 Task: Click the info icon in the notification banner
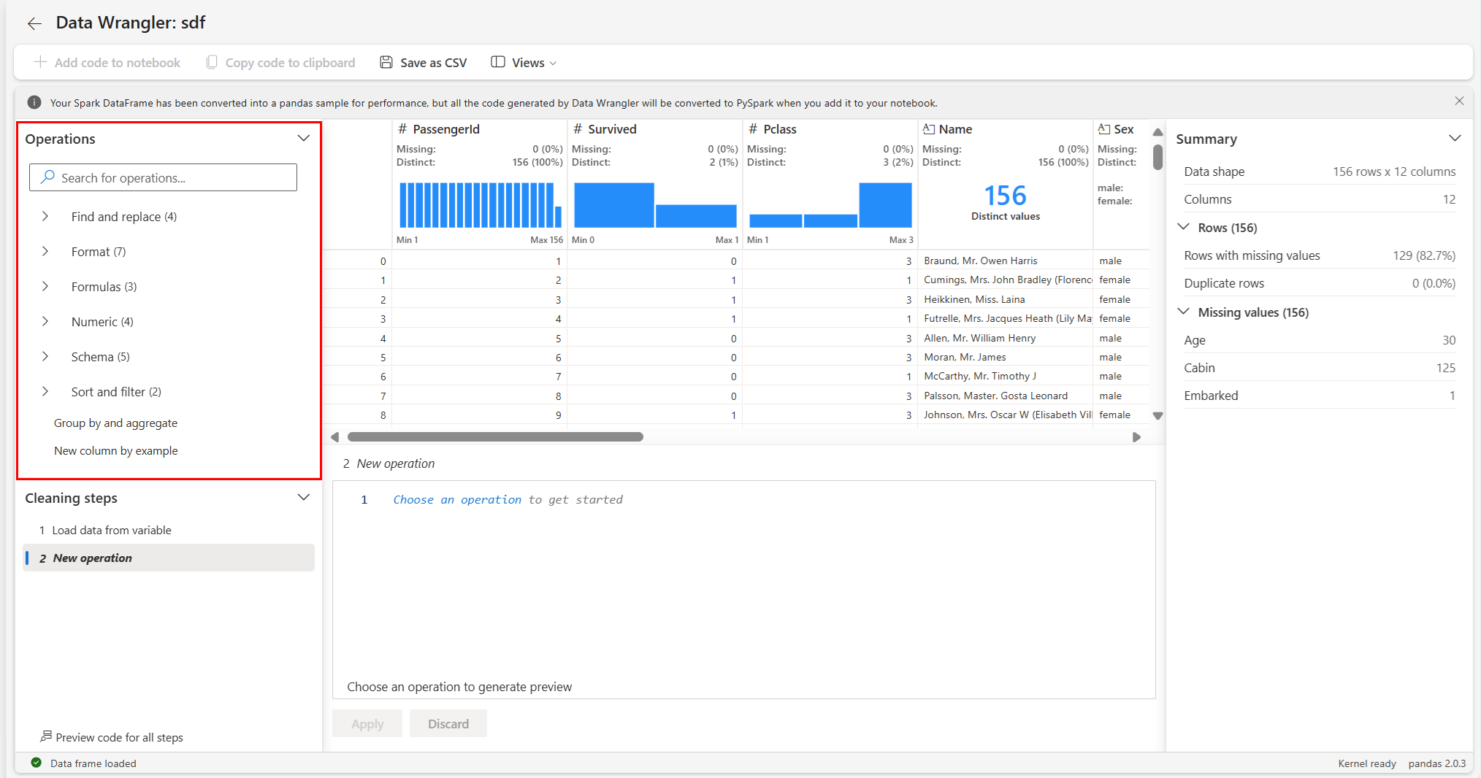click(34, 102)
